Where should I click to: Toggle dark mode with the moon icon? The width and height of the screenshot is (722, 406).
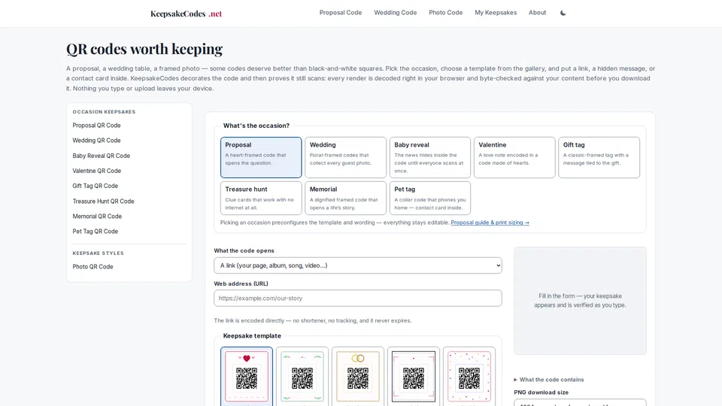[563, 13]
